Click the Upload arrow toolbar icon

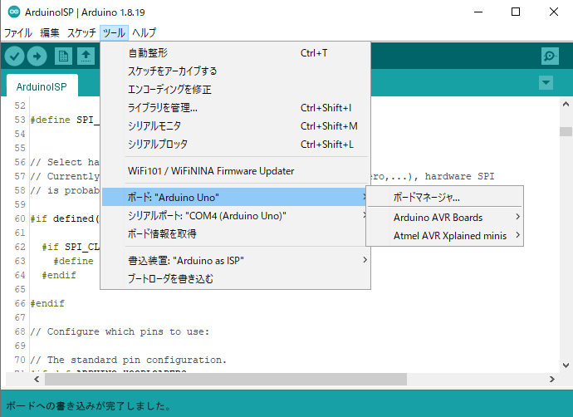tap(37, 56)
